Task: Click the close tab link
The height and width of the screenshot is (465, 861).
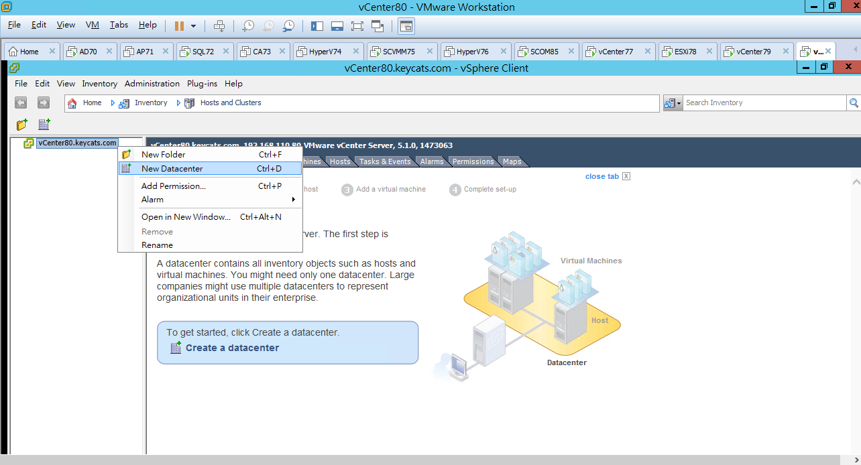Action: point(602,176)
